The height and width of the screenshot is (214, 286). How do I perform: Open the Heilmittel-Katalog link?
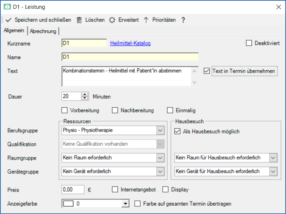[x=130, y=43]
